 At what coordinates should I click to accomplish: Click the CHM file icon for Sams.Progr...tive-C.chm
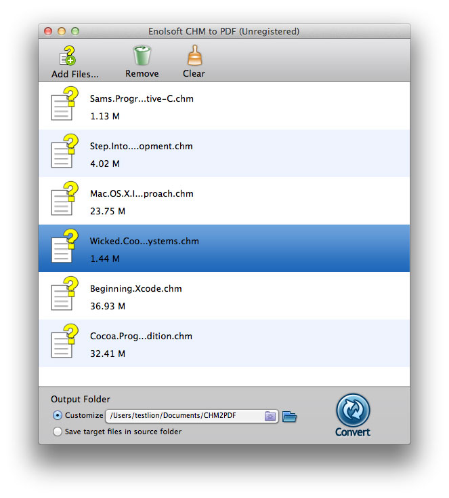[x=65, y=104]
